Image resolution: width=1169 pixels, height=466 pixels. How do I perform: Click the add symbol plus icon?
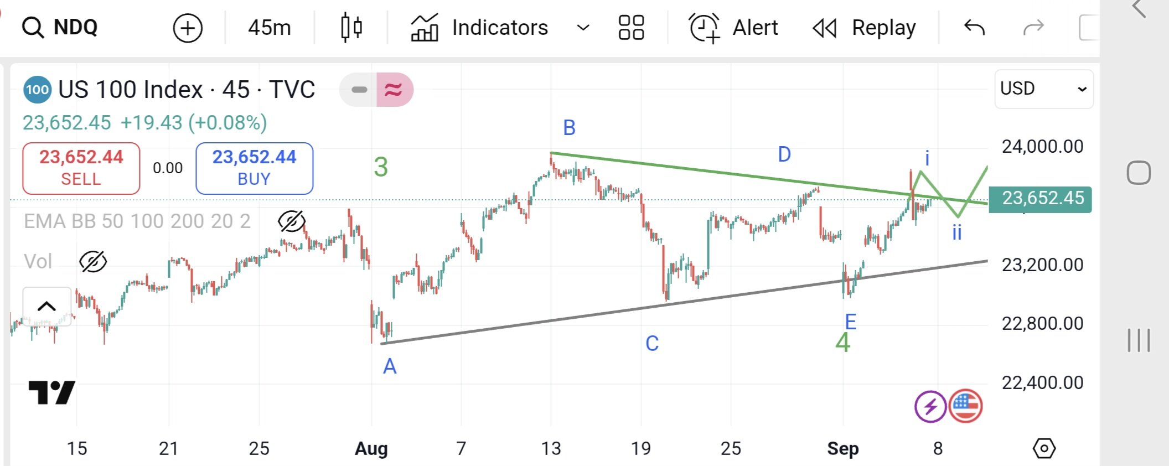pyautogui.click(x=188, y=28)
